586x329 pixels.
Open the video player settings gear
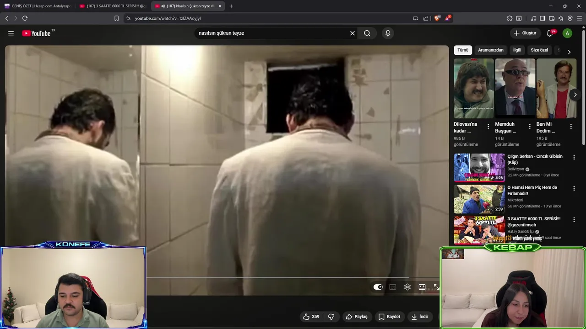(407, 287)
